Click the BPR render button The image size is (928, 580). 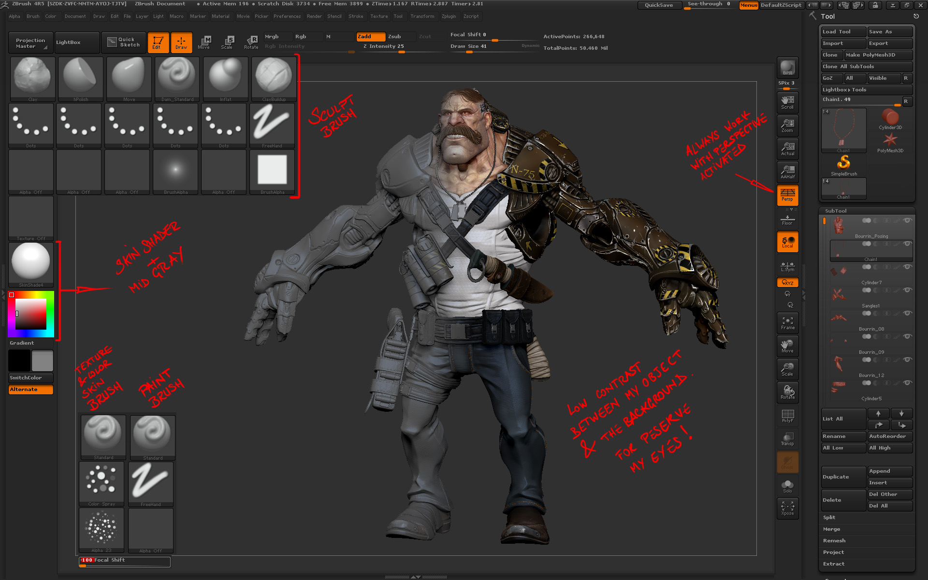(787, 68)
